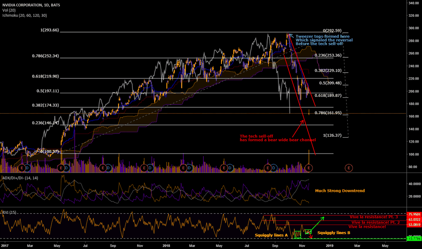
Task: Open the dividend D marker at May 2017
Action: tap(66, 168)
